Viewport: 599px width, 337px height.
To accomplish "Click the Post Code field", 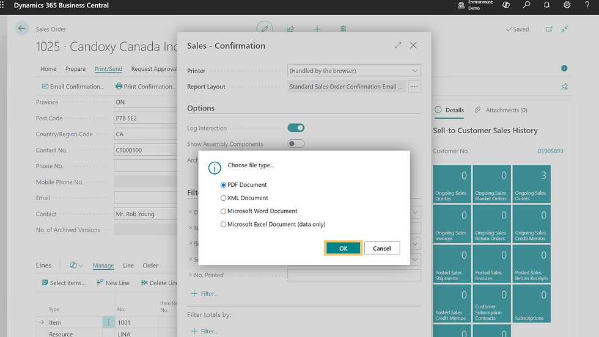I will [x=145, y=118].
